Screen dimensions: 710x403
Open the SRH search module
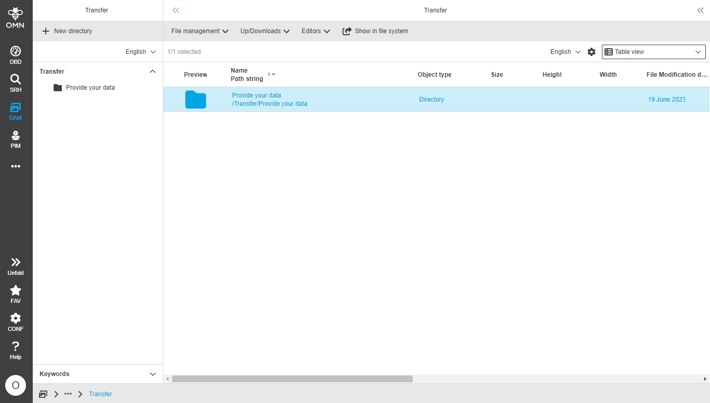16,82
